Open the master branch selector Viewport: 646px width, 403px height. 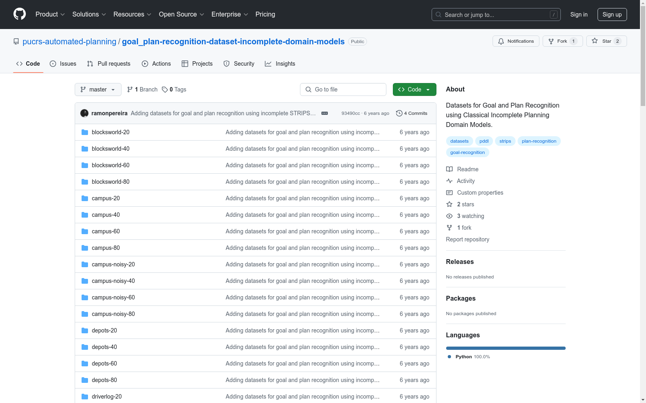click(98, 89)
